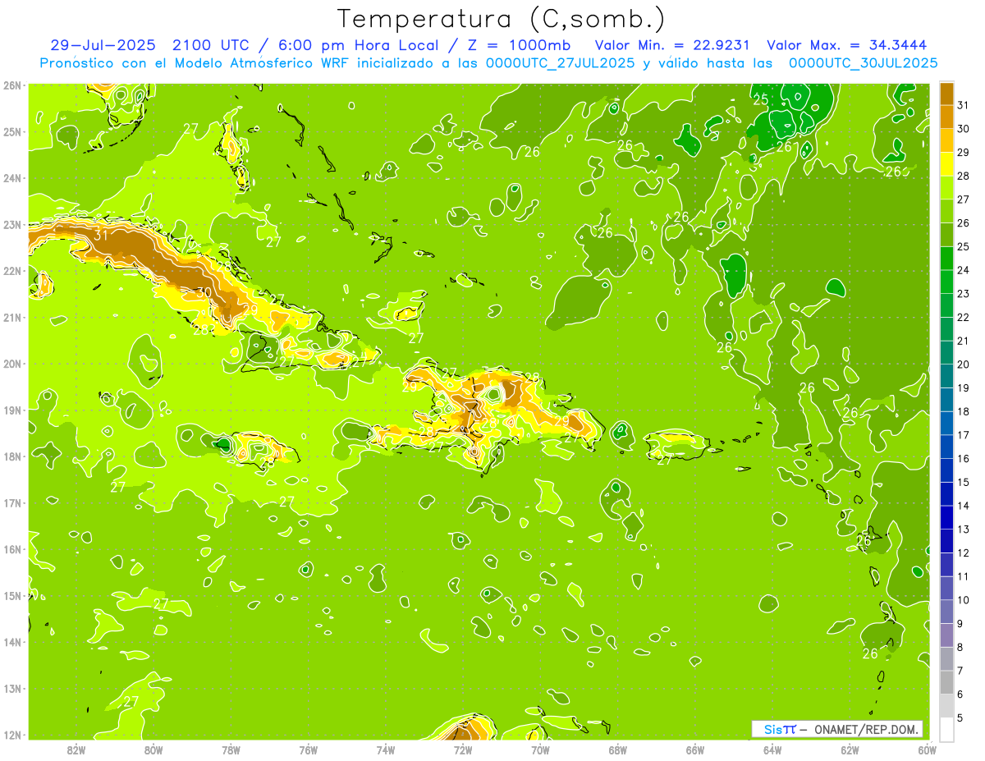The width and height of the screenshot is (985, 761).
Task: Click the '14' value on the color bar
Action: click(963, 506)
